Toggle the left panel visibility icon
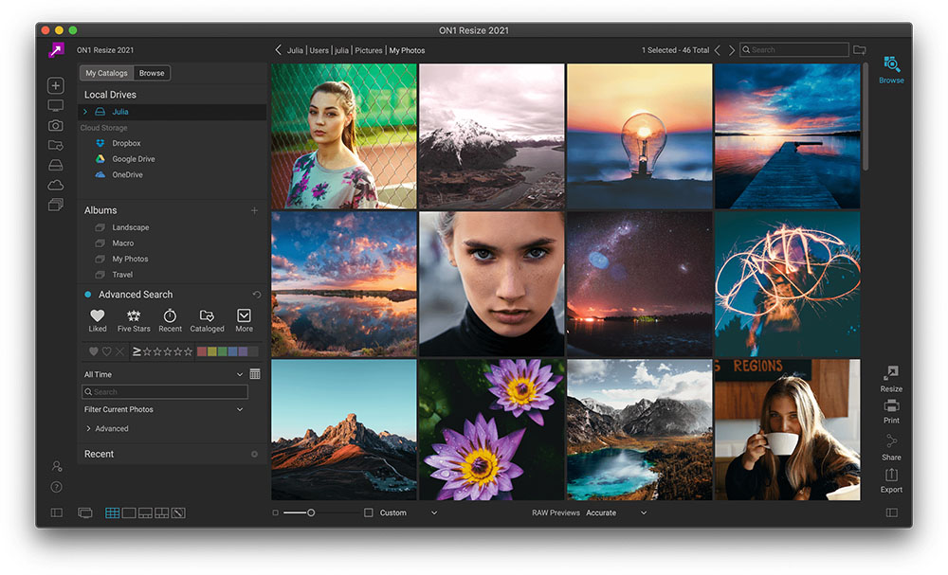 (56, 512)
